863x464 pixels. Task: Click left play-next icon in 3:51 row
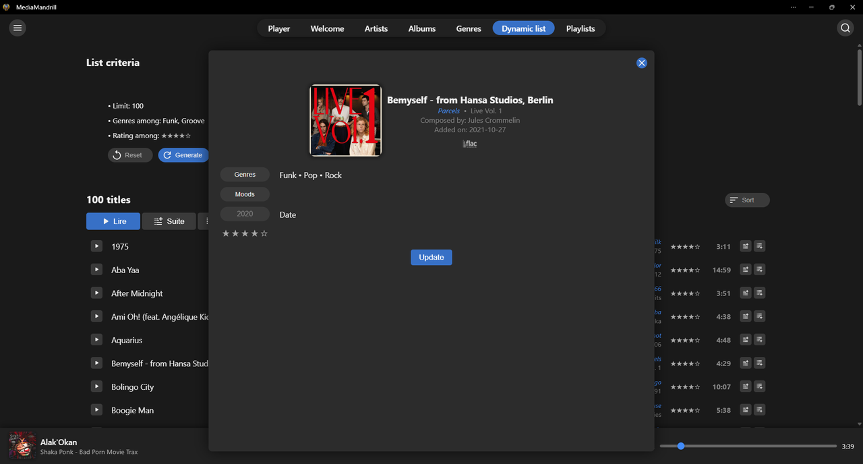click(746, 293)
